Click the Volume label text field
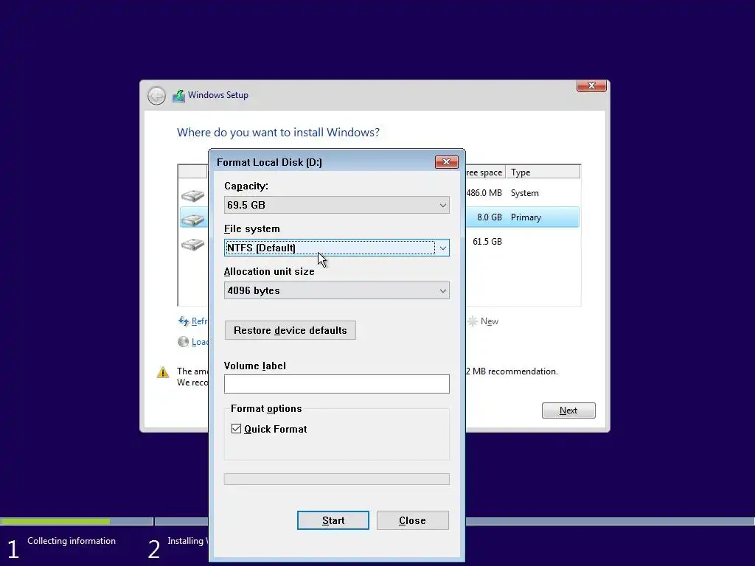Viewport: 755px width, 566px height. click(336, 384)
